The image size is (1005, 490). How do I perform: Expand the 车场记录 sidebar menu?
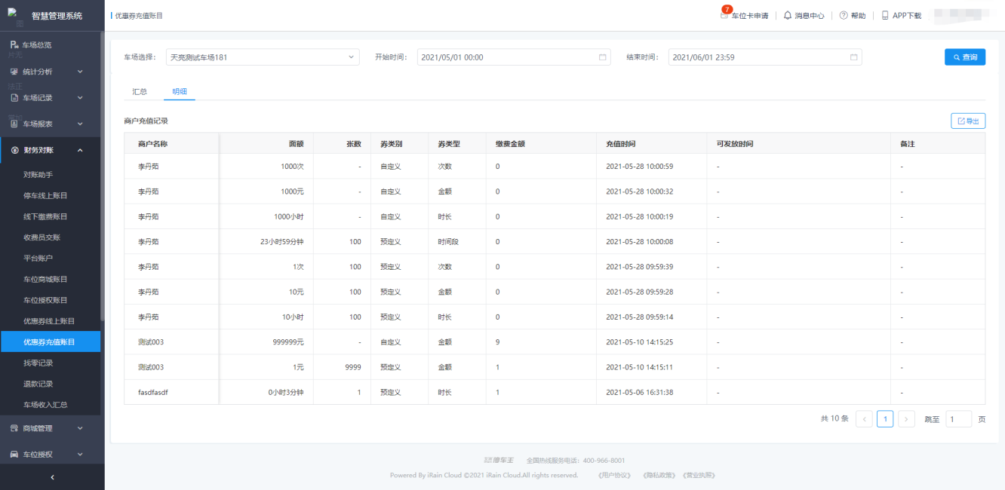50,98
